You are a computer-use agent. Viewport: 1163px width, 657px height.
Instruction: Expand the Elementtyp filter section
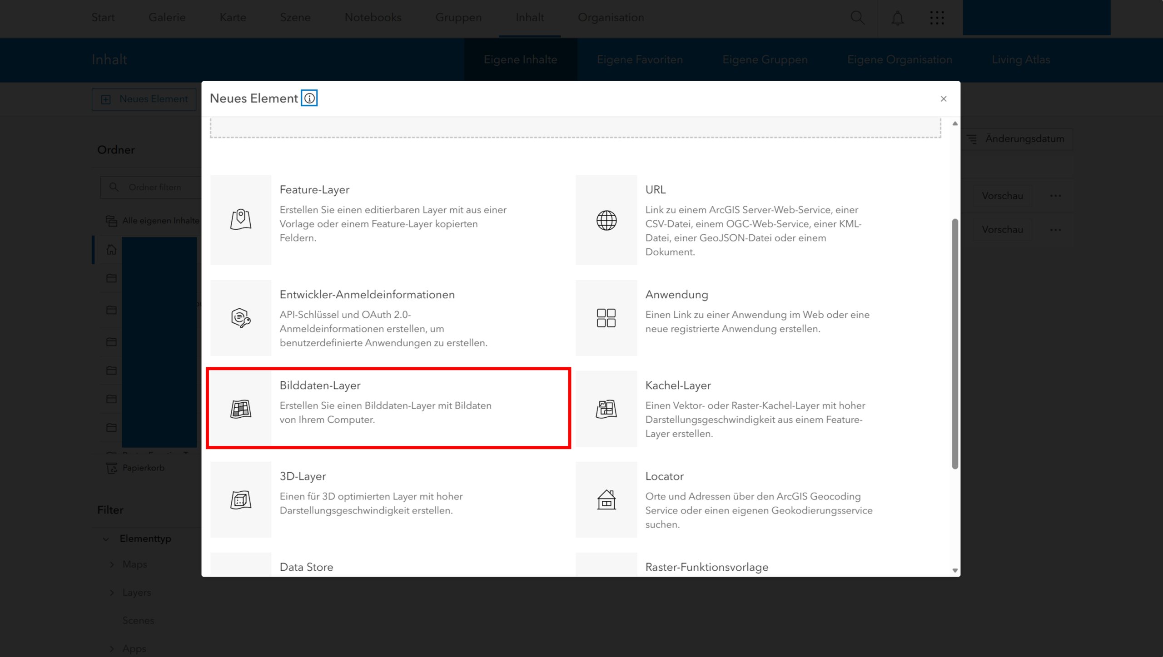click(106, 539)
